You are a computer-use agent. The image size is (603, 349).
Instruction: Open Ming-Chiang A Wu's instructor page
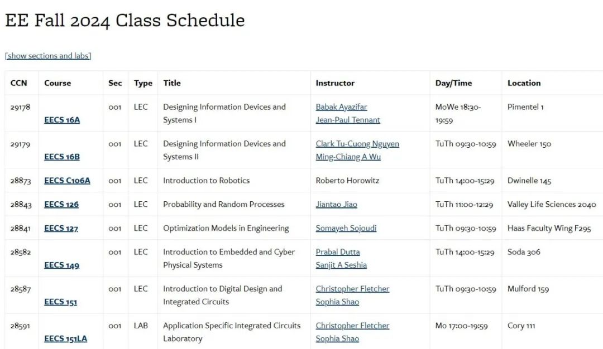348,157
